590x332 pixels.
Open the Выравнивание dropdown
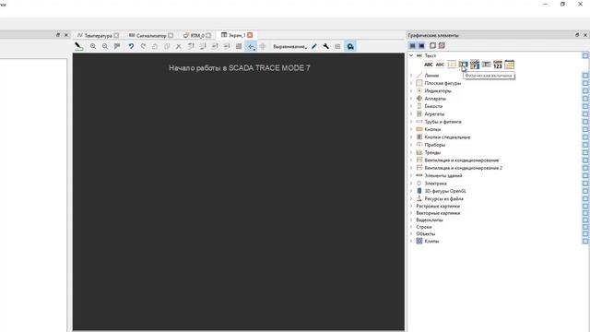(289, 47)
